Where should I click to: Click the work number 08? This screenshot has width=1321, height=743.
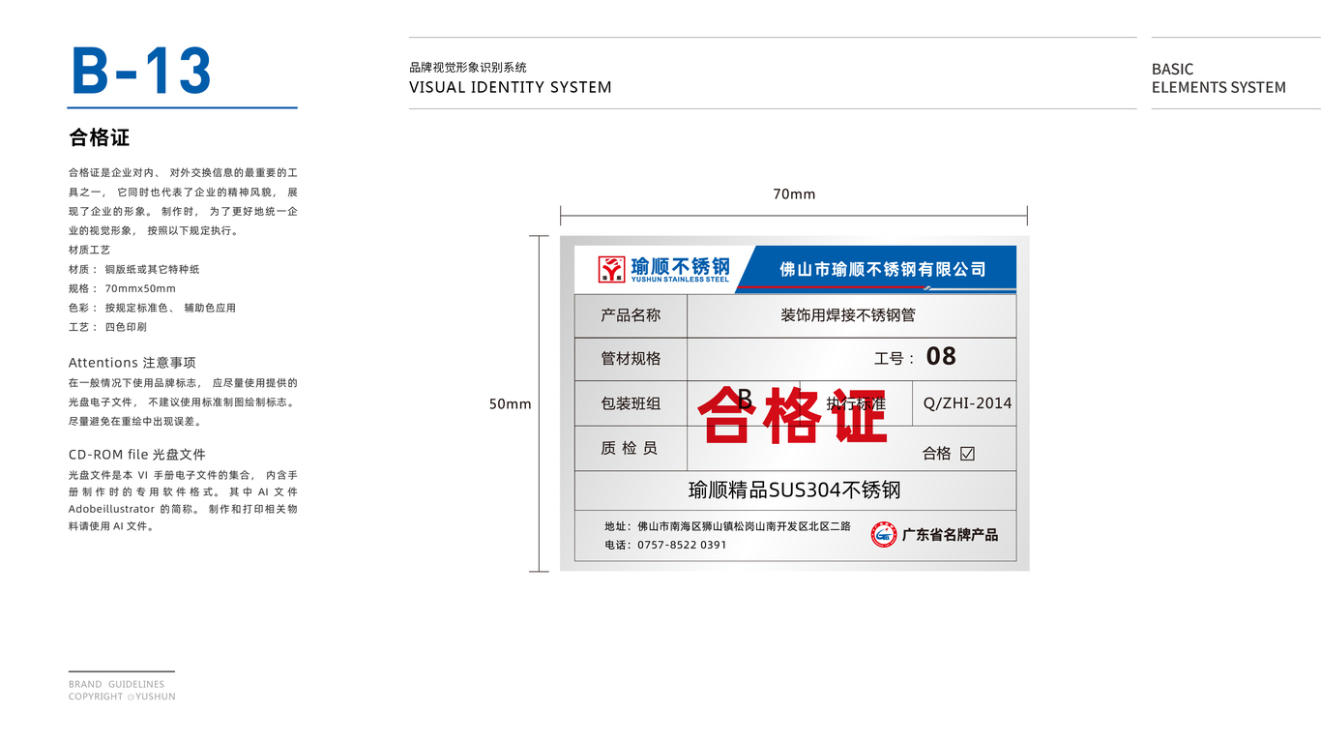941,357
